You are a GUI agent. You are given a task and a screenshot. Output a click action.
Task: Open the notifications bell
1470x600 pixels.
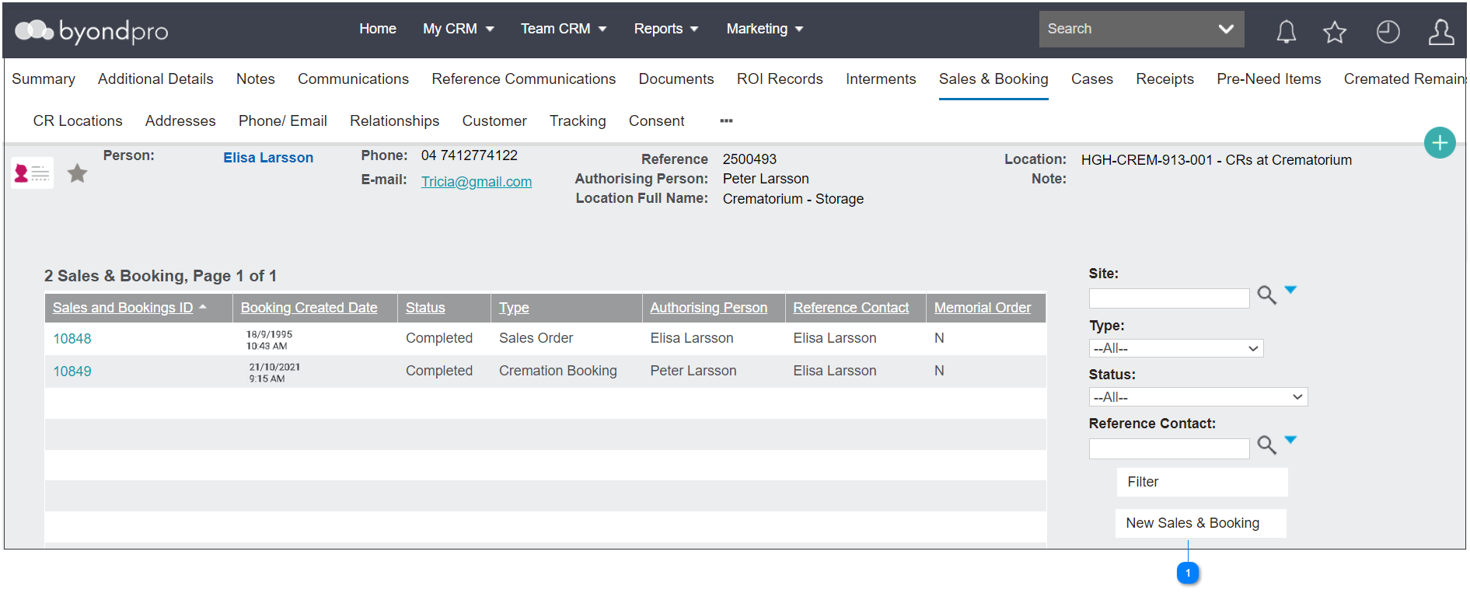coord(1287,31)
